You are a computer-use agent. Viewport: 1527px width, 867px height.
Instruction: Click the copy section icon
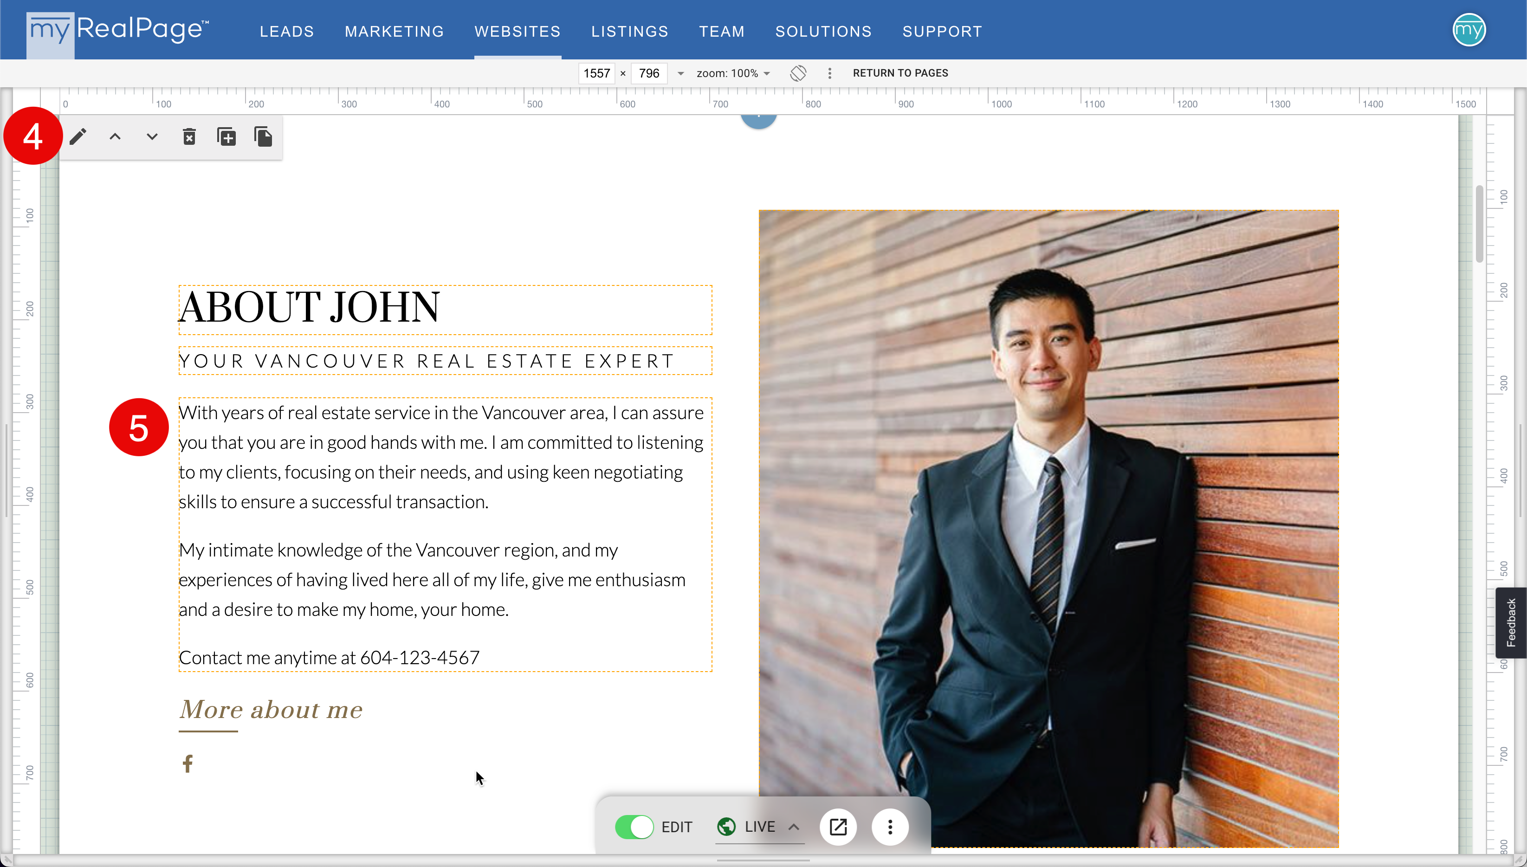point(263,137)
